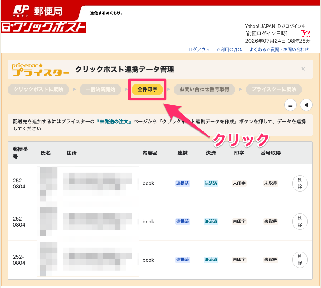Click the Yahoo! ウォレット icon

tap(305, 34)
